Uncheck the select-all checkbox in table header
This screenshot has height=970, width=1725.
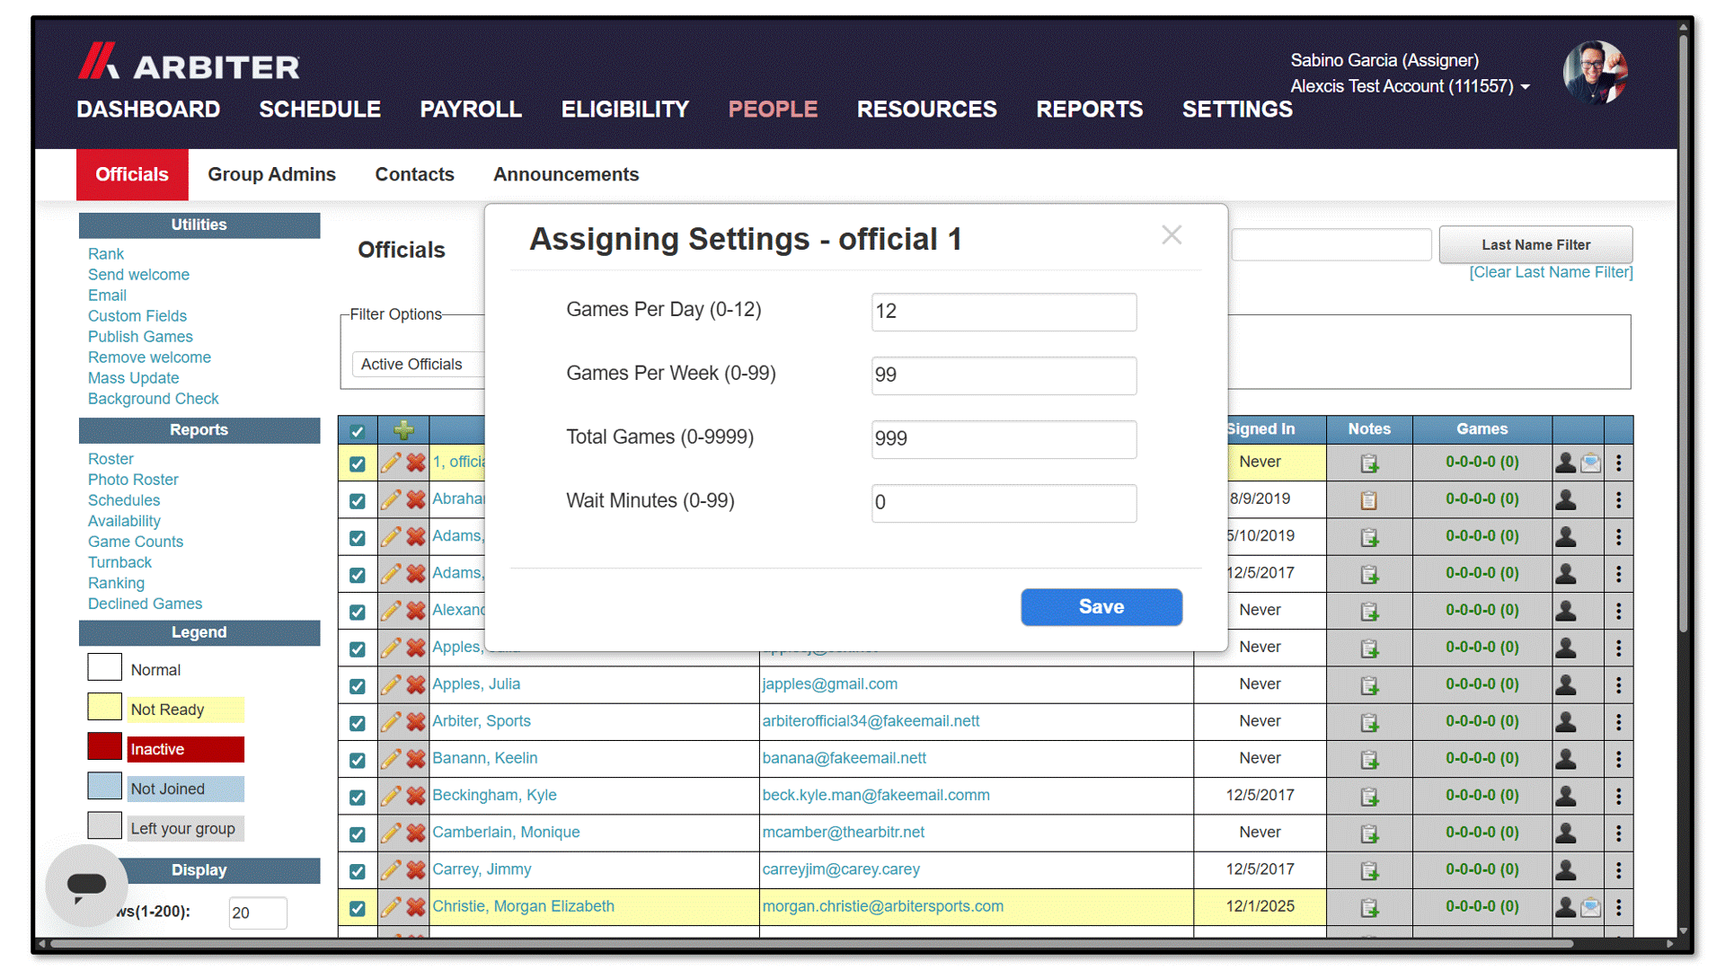[x=358, y=431]
